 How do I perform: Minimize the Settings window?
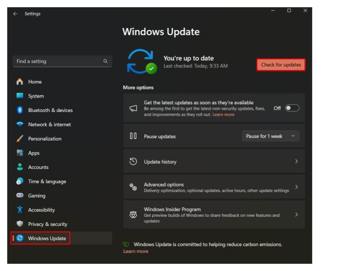coord(273,10)
